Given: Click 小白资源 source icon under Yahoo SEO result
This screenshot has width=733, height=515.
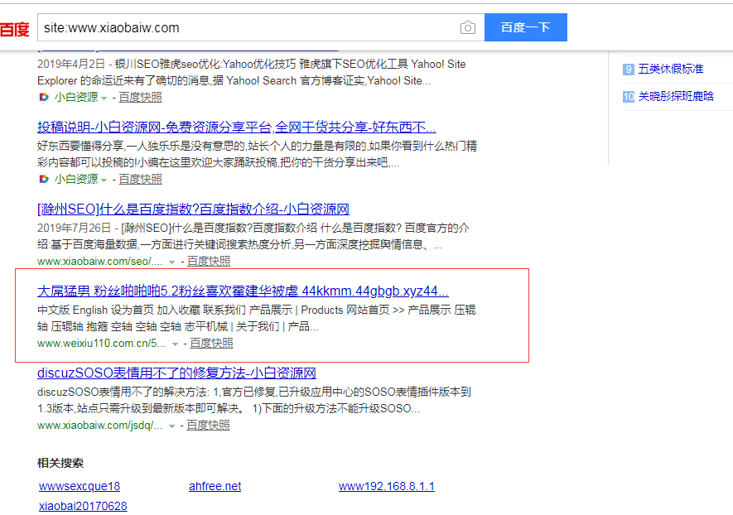Looking at the screenshot, I should coord(43,97).
